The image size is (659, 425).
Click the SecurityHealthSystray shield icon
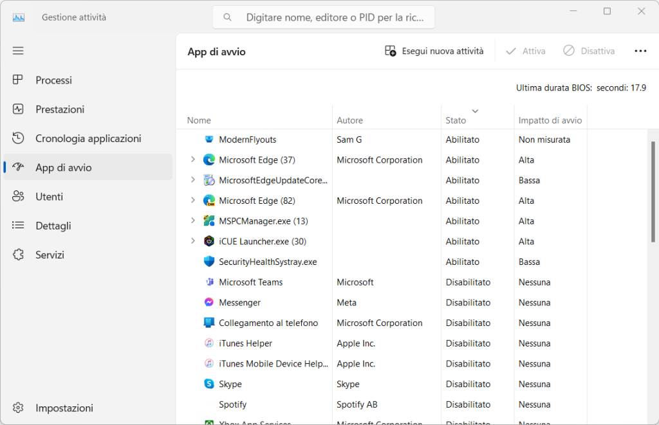click(x=209, y=262)
